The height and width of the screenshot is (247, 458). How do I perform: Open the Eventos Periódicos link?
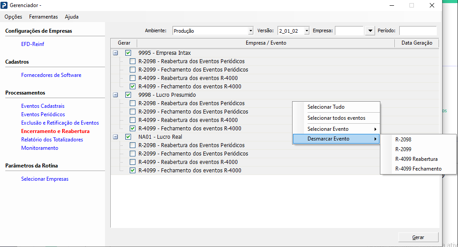click(43, 114)
